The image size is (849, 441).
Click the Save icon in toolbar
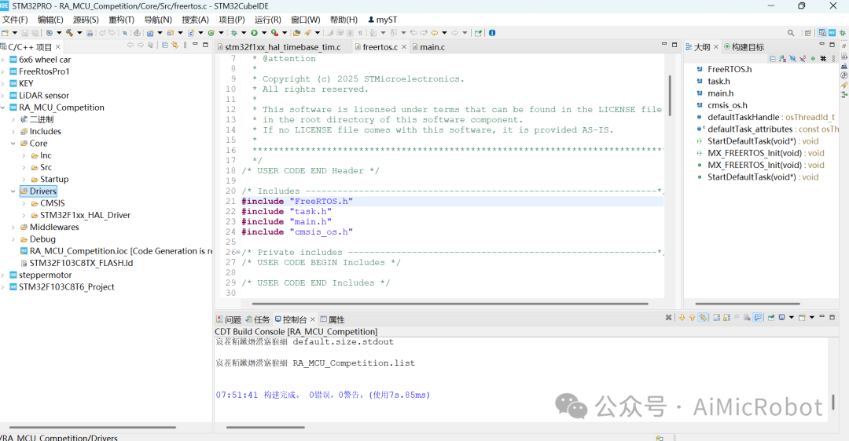pyautogui.click(x=24, y=33)
